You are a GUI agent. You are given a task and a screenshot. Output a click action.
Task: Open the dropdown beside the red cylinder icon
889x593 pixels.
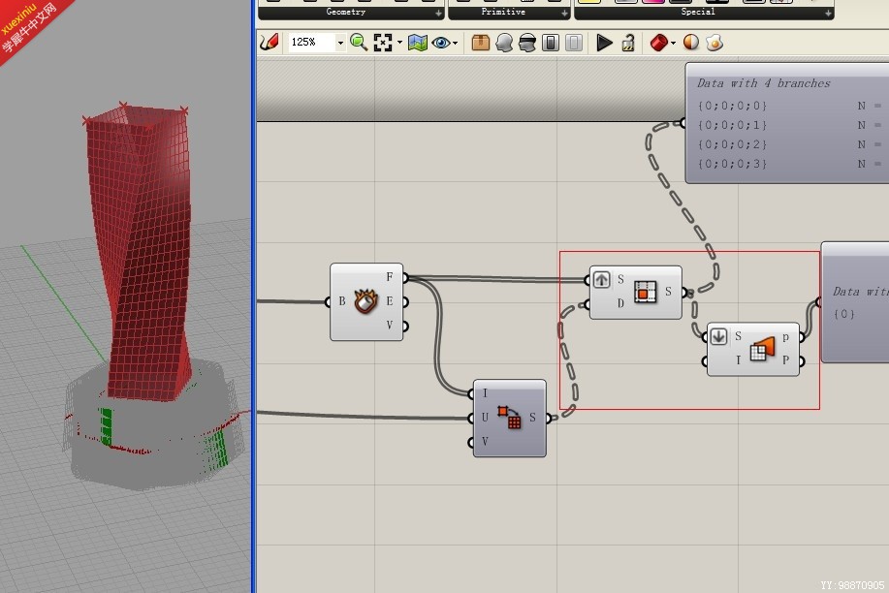(673, 43)
